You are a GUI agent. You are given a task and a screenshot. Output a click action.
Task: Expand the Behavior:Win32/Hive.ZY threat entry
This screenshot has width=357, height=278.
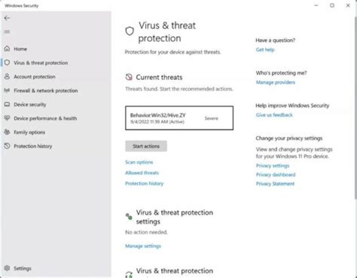pos(179,118)
